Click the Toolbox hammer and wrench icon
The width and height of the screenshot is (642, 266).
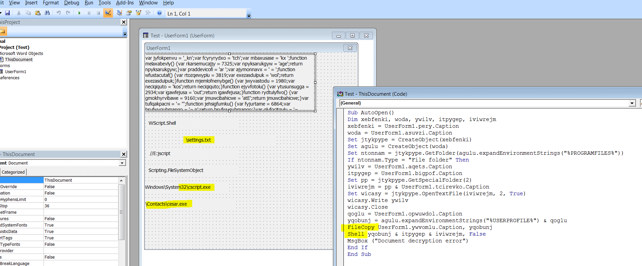[x=148, y=13]
